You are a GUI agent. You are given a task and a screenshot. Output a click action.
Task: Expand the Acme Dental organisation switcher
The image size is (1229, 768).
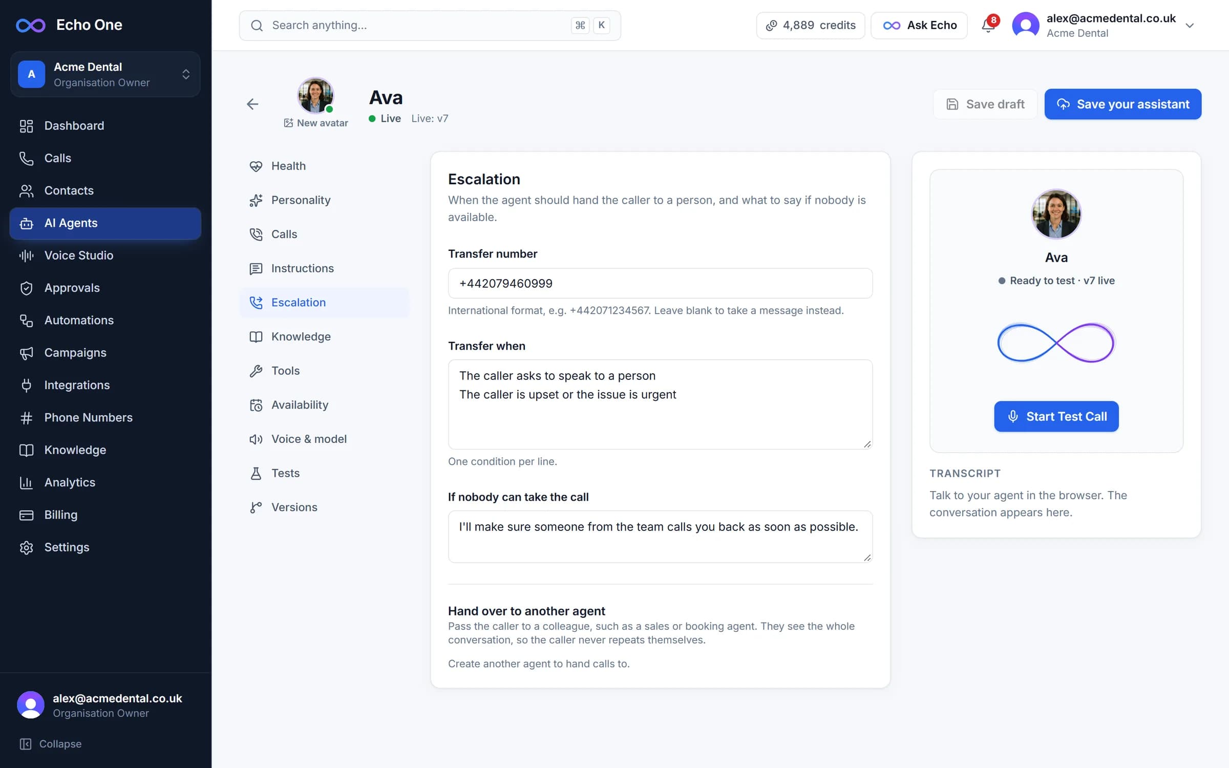pos(105,74)
